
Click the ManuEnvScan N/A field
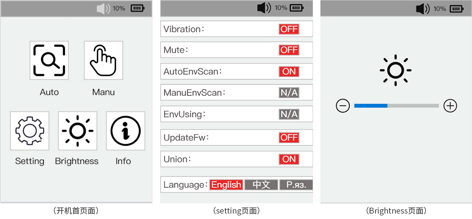click(x=289, y=92)
